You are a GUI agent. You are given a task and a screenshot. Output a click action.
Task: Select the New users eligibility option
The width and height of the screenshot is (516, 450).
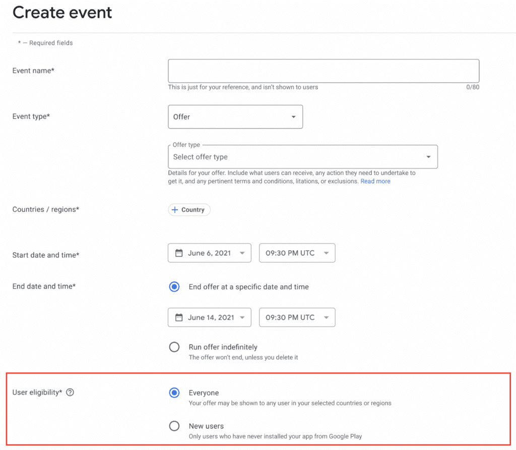coord(174,426)
